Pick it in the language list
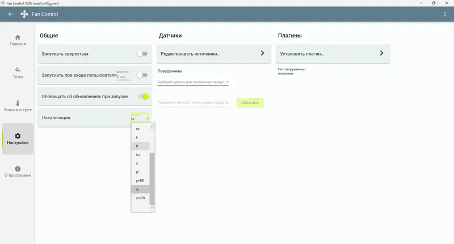This screenshot has width=454, height=244. tap(140, 163)
